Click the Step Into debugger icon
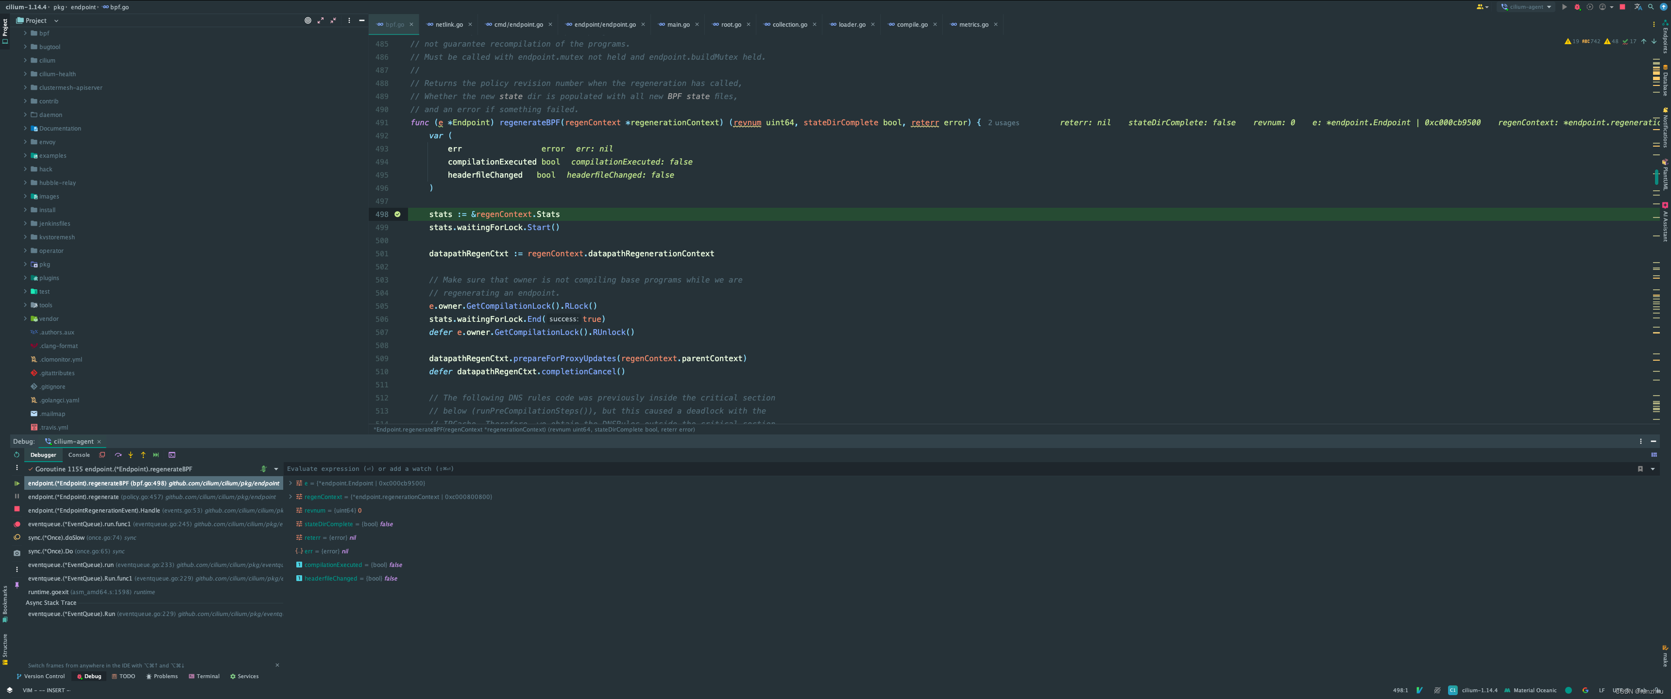This screenshot has width=1671, height=699. (x=131, y=454)
